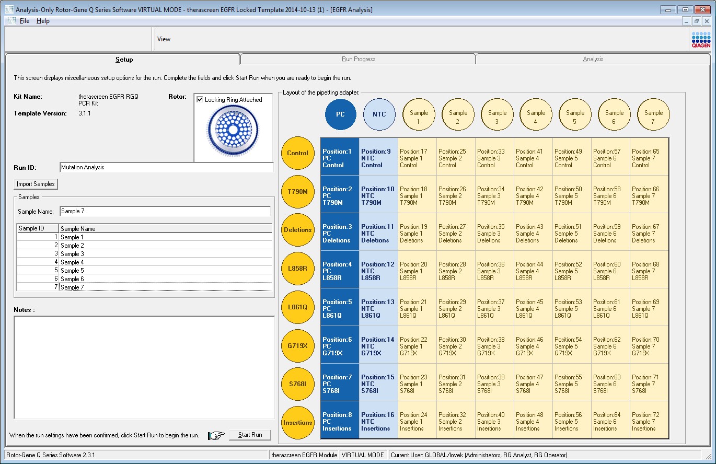Select the Sample 5 circle icon
This screenshot has width=716, height=464.
coord(575,114)
